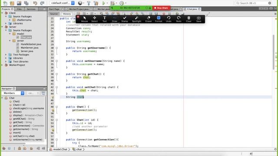This screenshot has width=278, height=156.
Task: Pick the Text annotation tool
Action: pos(105,19)
